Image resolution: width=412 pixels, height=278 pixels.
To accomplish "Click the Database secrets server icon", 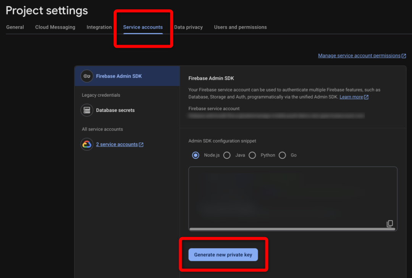I will click(x=87, y=110).
